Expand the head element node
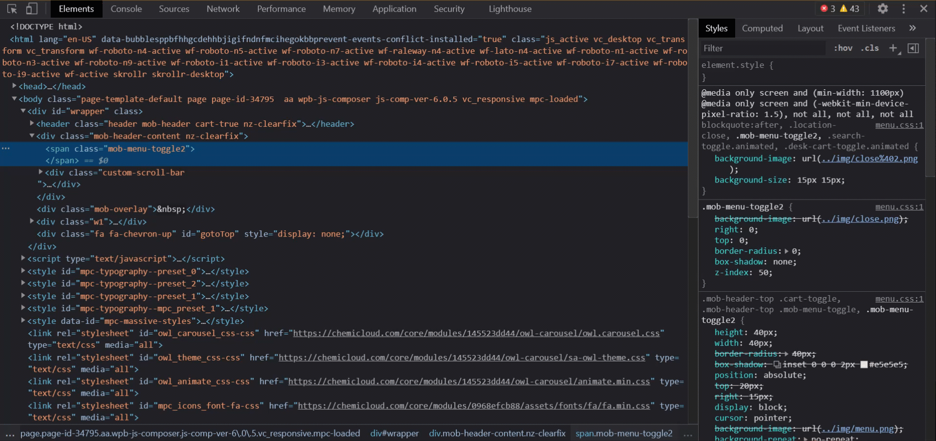The height and width of the screenshot is (441, 936). point(15,86)
